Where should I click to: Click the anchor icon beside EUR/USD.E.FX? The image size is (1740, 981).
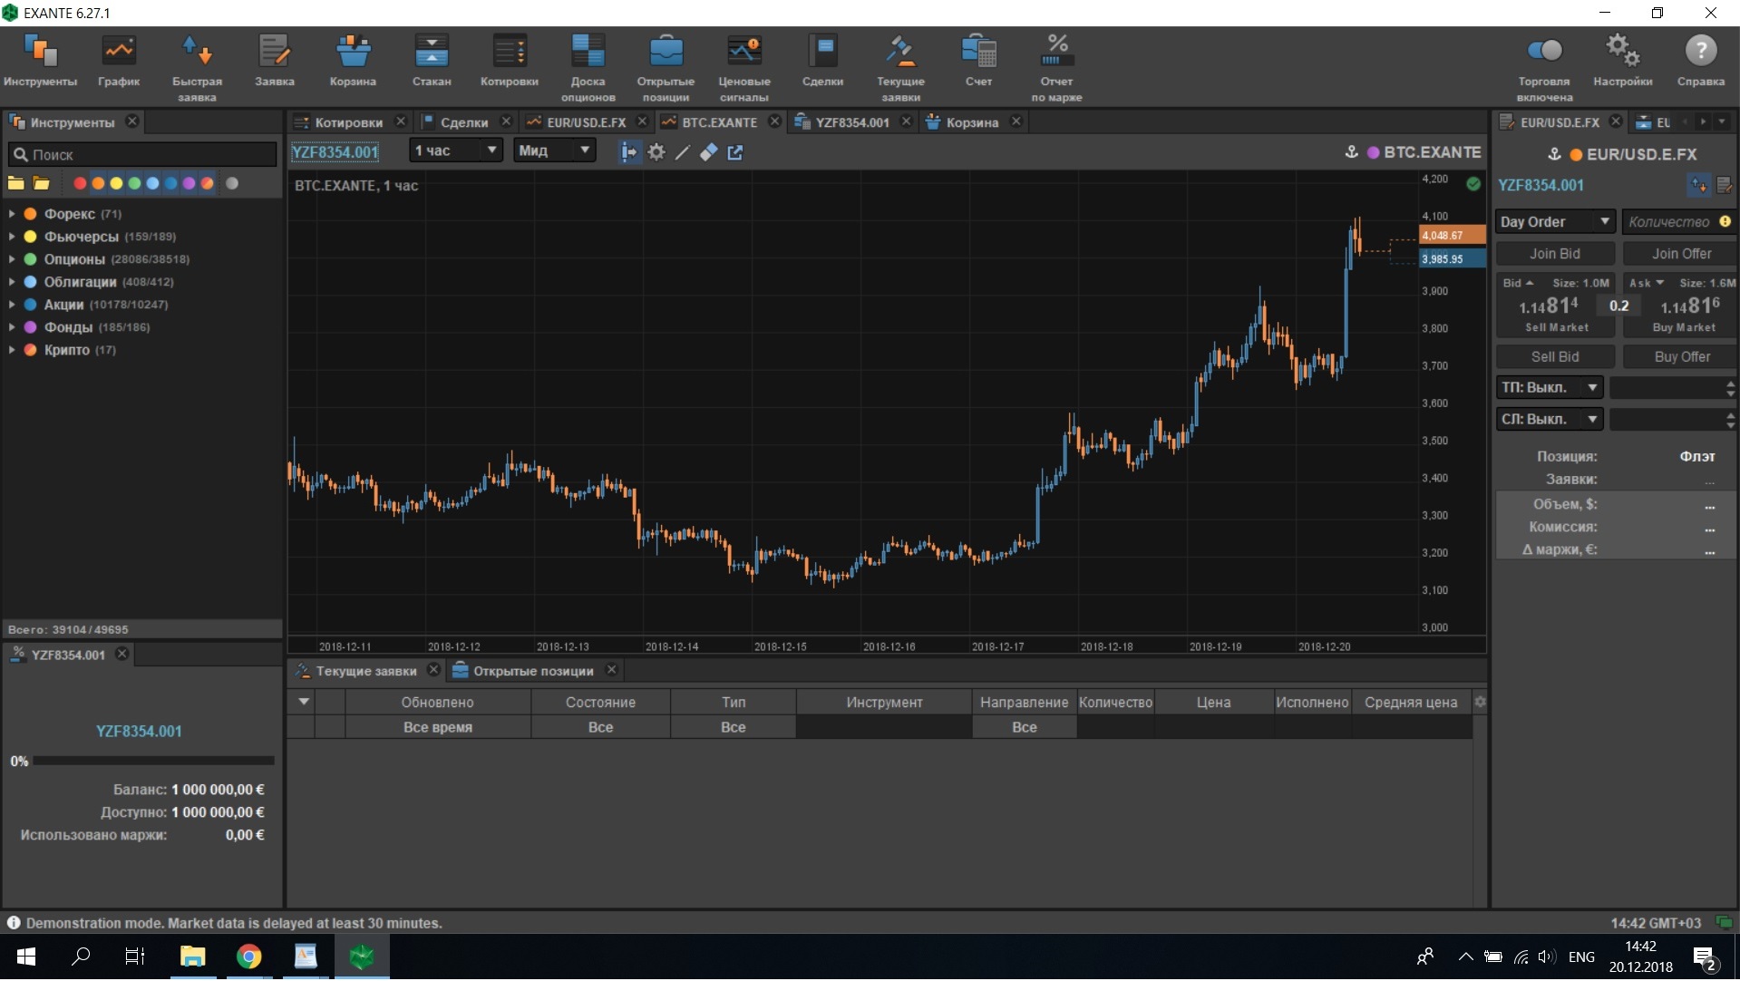1554,154
